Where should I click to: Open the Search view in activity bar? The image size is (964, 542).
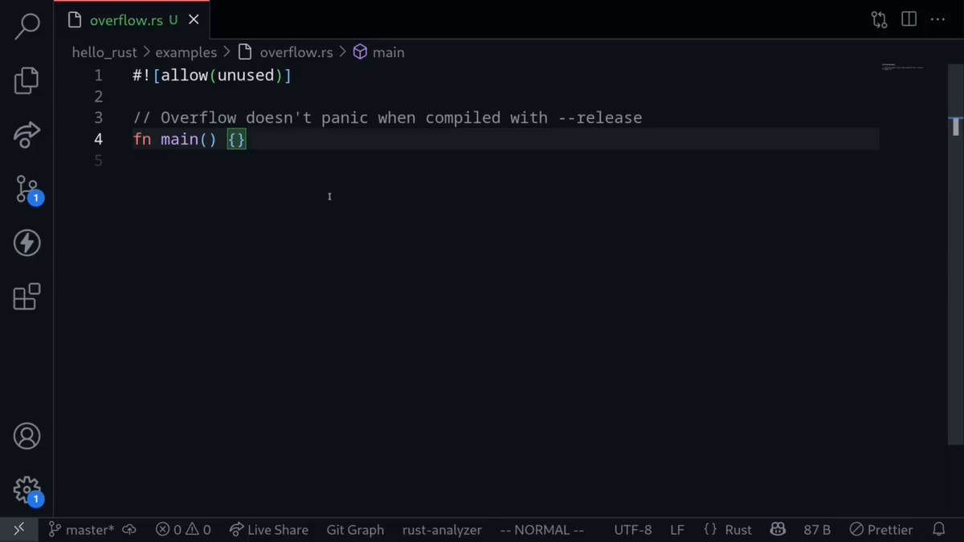(x=27, y=26)
